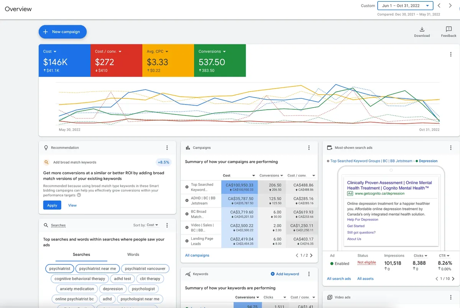Image resolution: width=460 pixels, height=308 pixels.
Task: Select the 'adhd test' search chip
Action: pos(123,279)
